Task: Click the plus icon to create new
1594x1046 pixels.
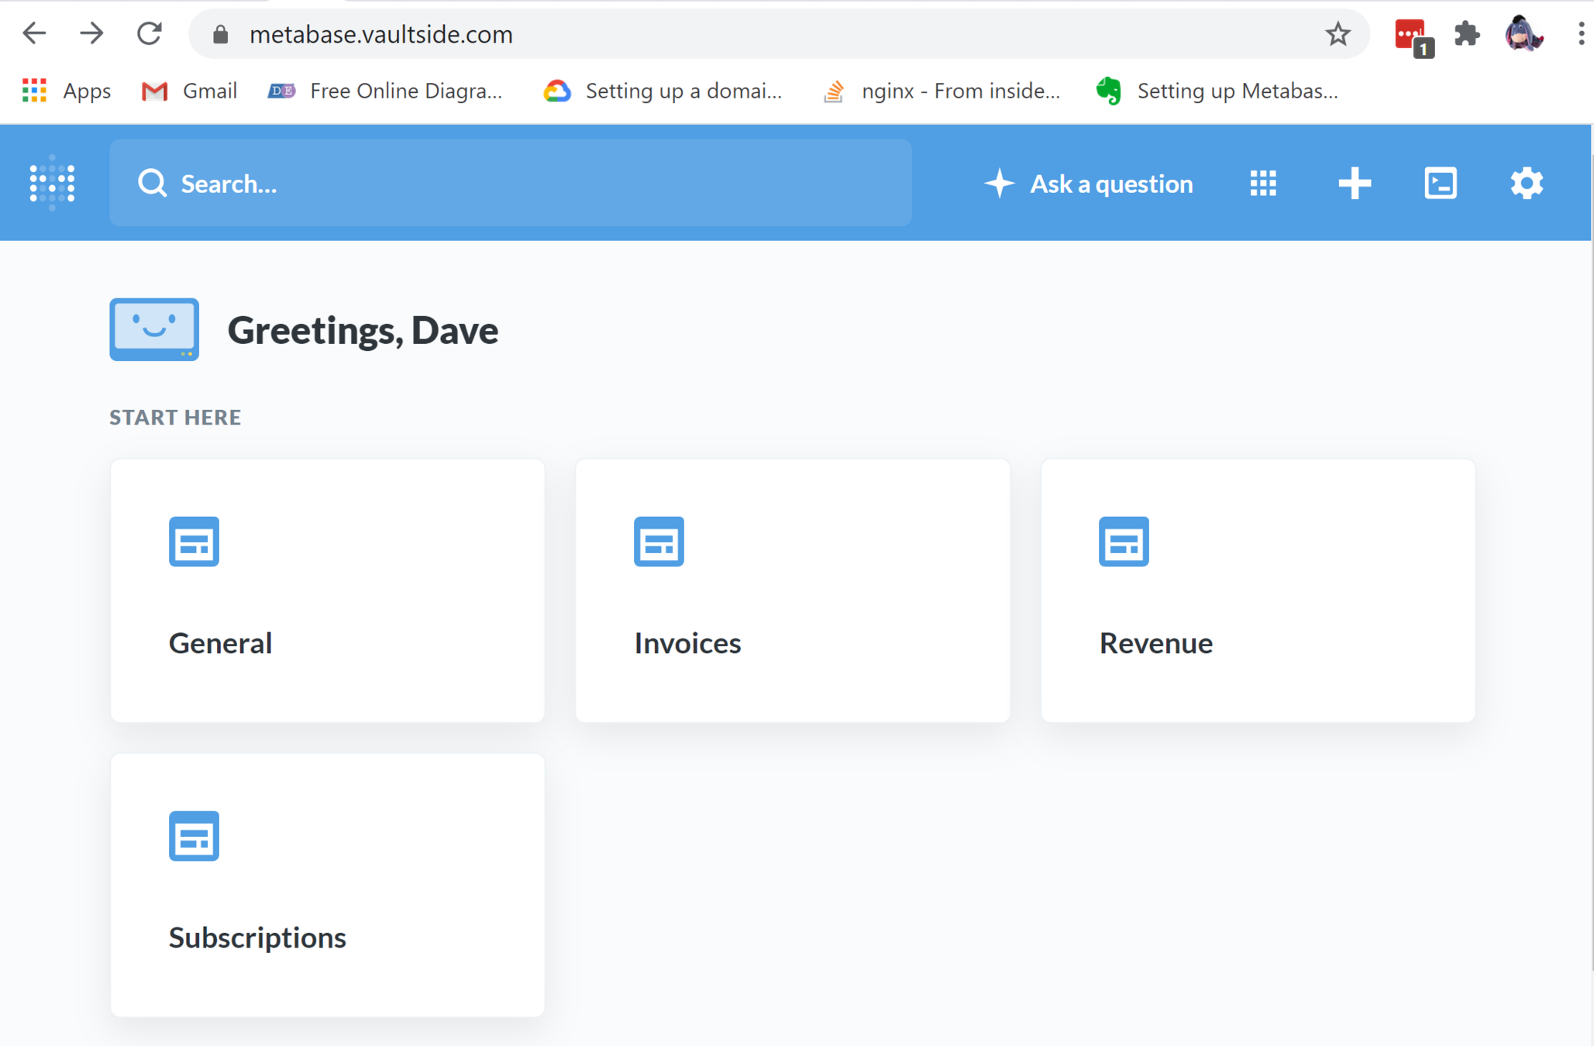Action: [1354, 184]
